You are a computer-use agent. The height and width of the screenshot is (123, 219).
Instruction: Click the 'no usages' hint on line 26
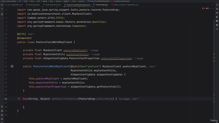point(125,99)
